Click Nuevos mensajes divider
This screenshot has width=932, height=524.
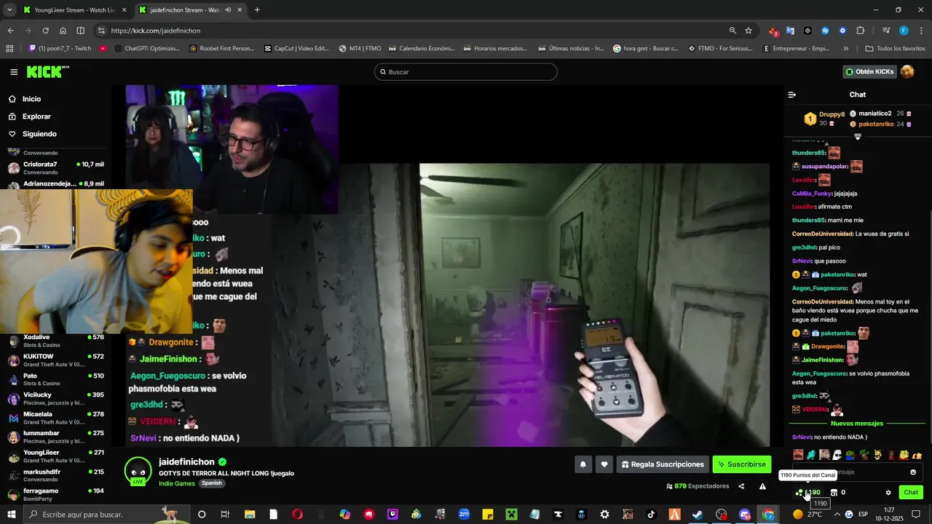coord(856,424)
